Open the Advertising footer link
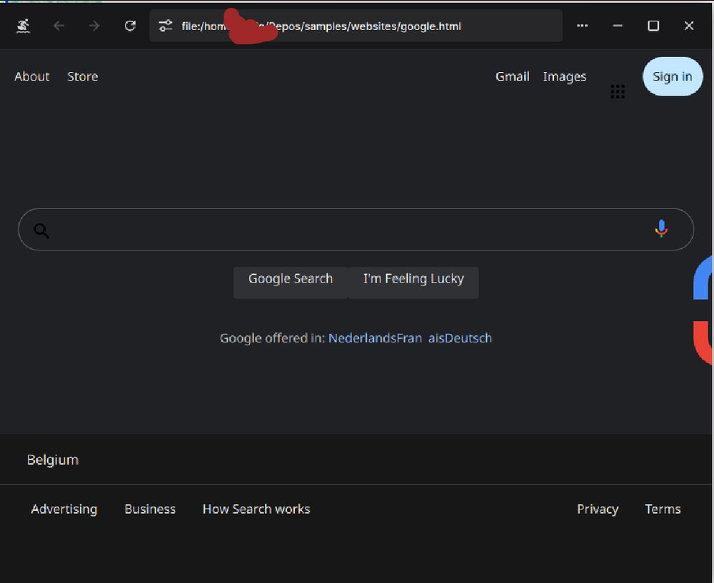The image size is (714, 583). 64,509
